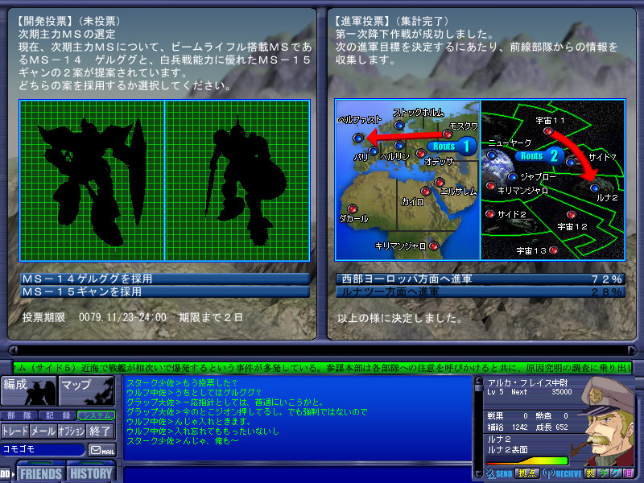Viewport: 644px width, 483px height.
Task: Click the Gyan silhouette on the right grid
Action: click(x=246, y=180)
